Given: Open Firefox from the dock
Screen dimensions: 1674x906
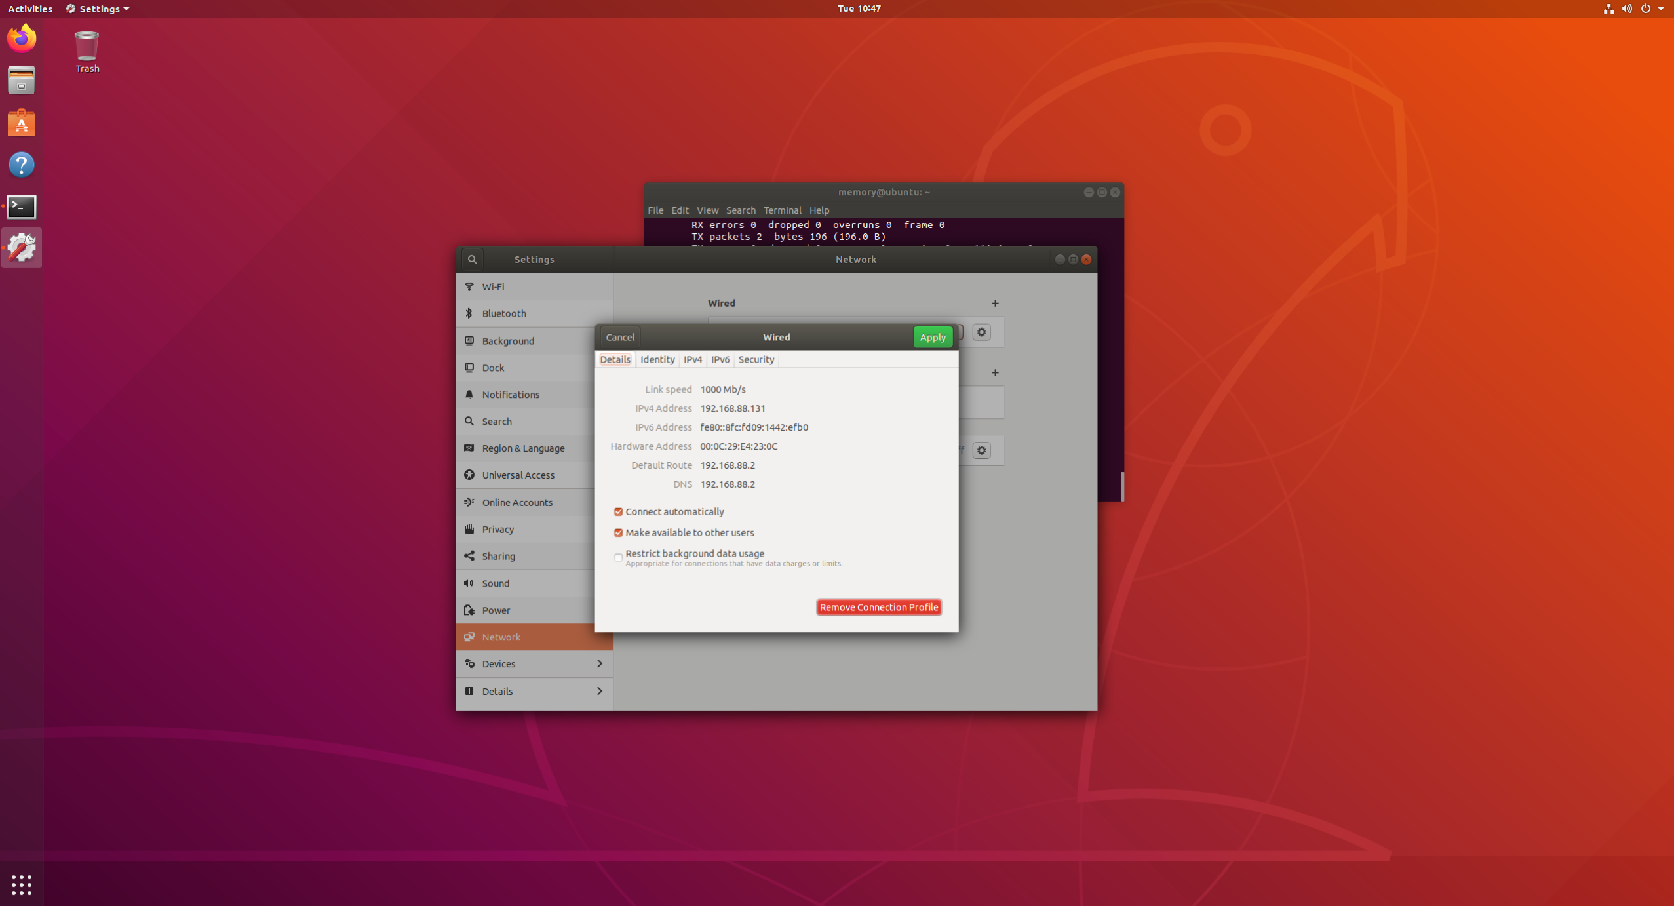Looking at the screenshot, I should point(22,38).
